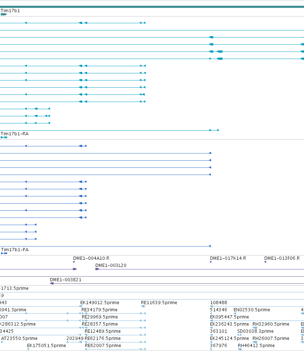Select the Tim17b1-PA protein label
Image resolution: width=304 pixels, height=351 pixels.
point(15,250)
